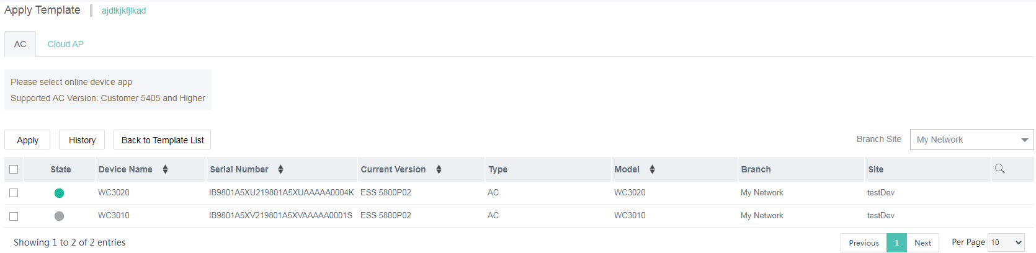The width and height of the screenshot is (1036, 253).
Task: Click the Next page button
Action: click(922, 242)
